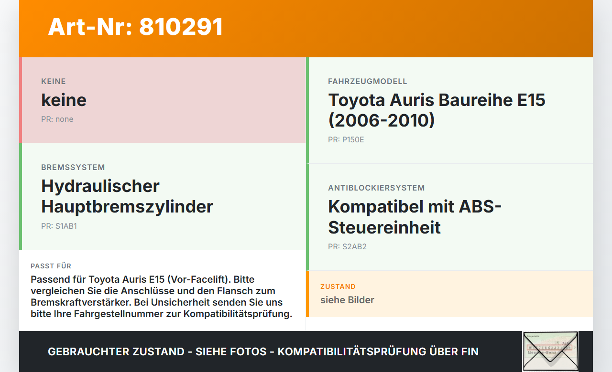Select 'Hydraulischer Hauptbremszylinder' title

[127, 196]
